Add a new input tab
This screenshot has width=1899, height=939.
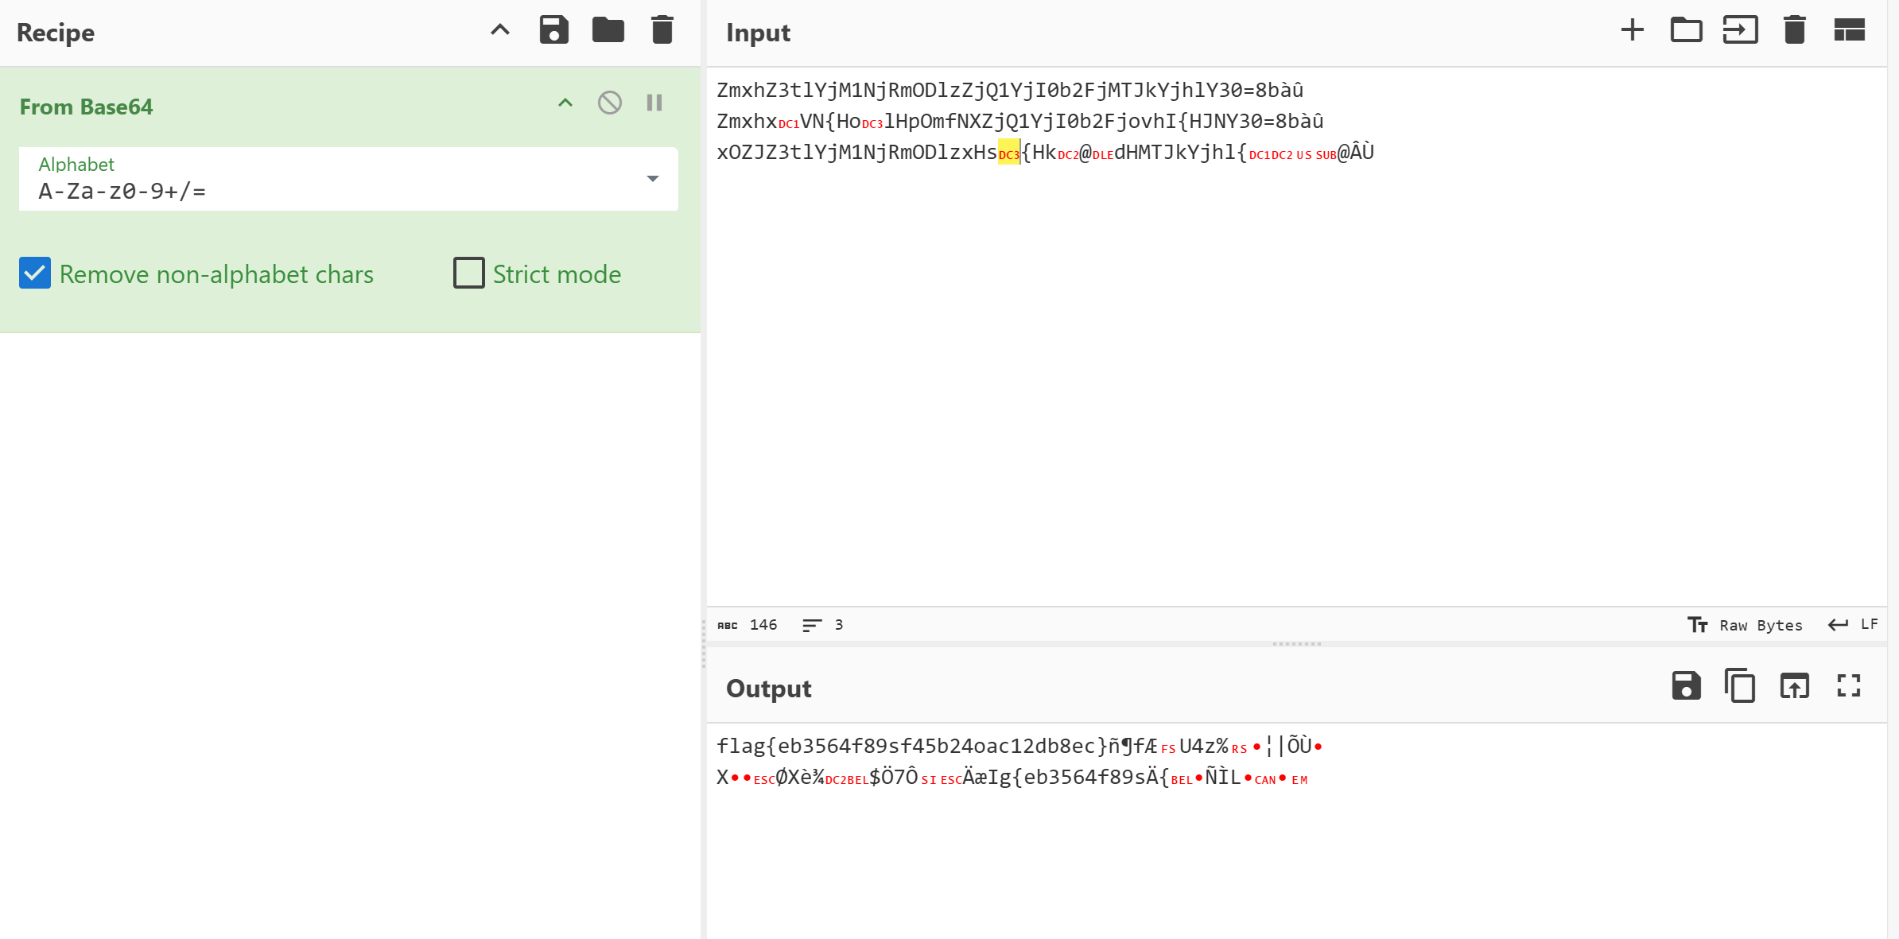point(1632,30)
